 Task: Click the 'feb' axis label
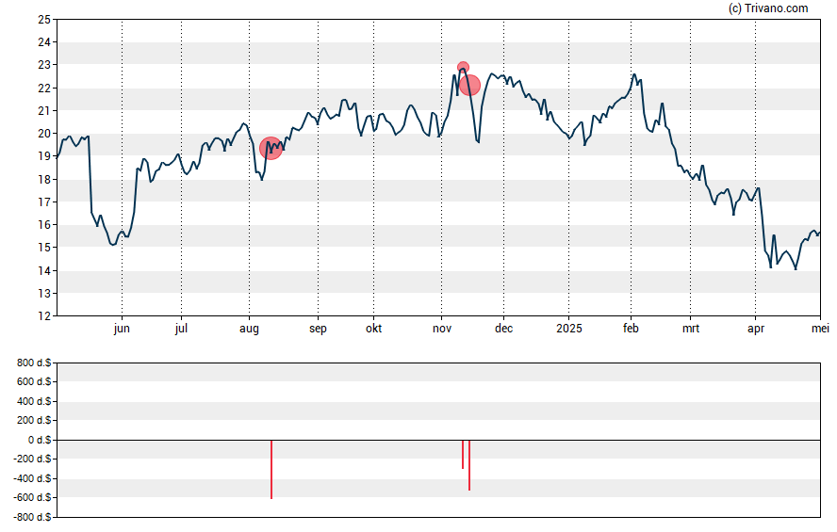(631, 329)
